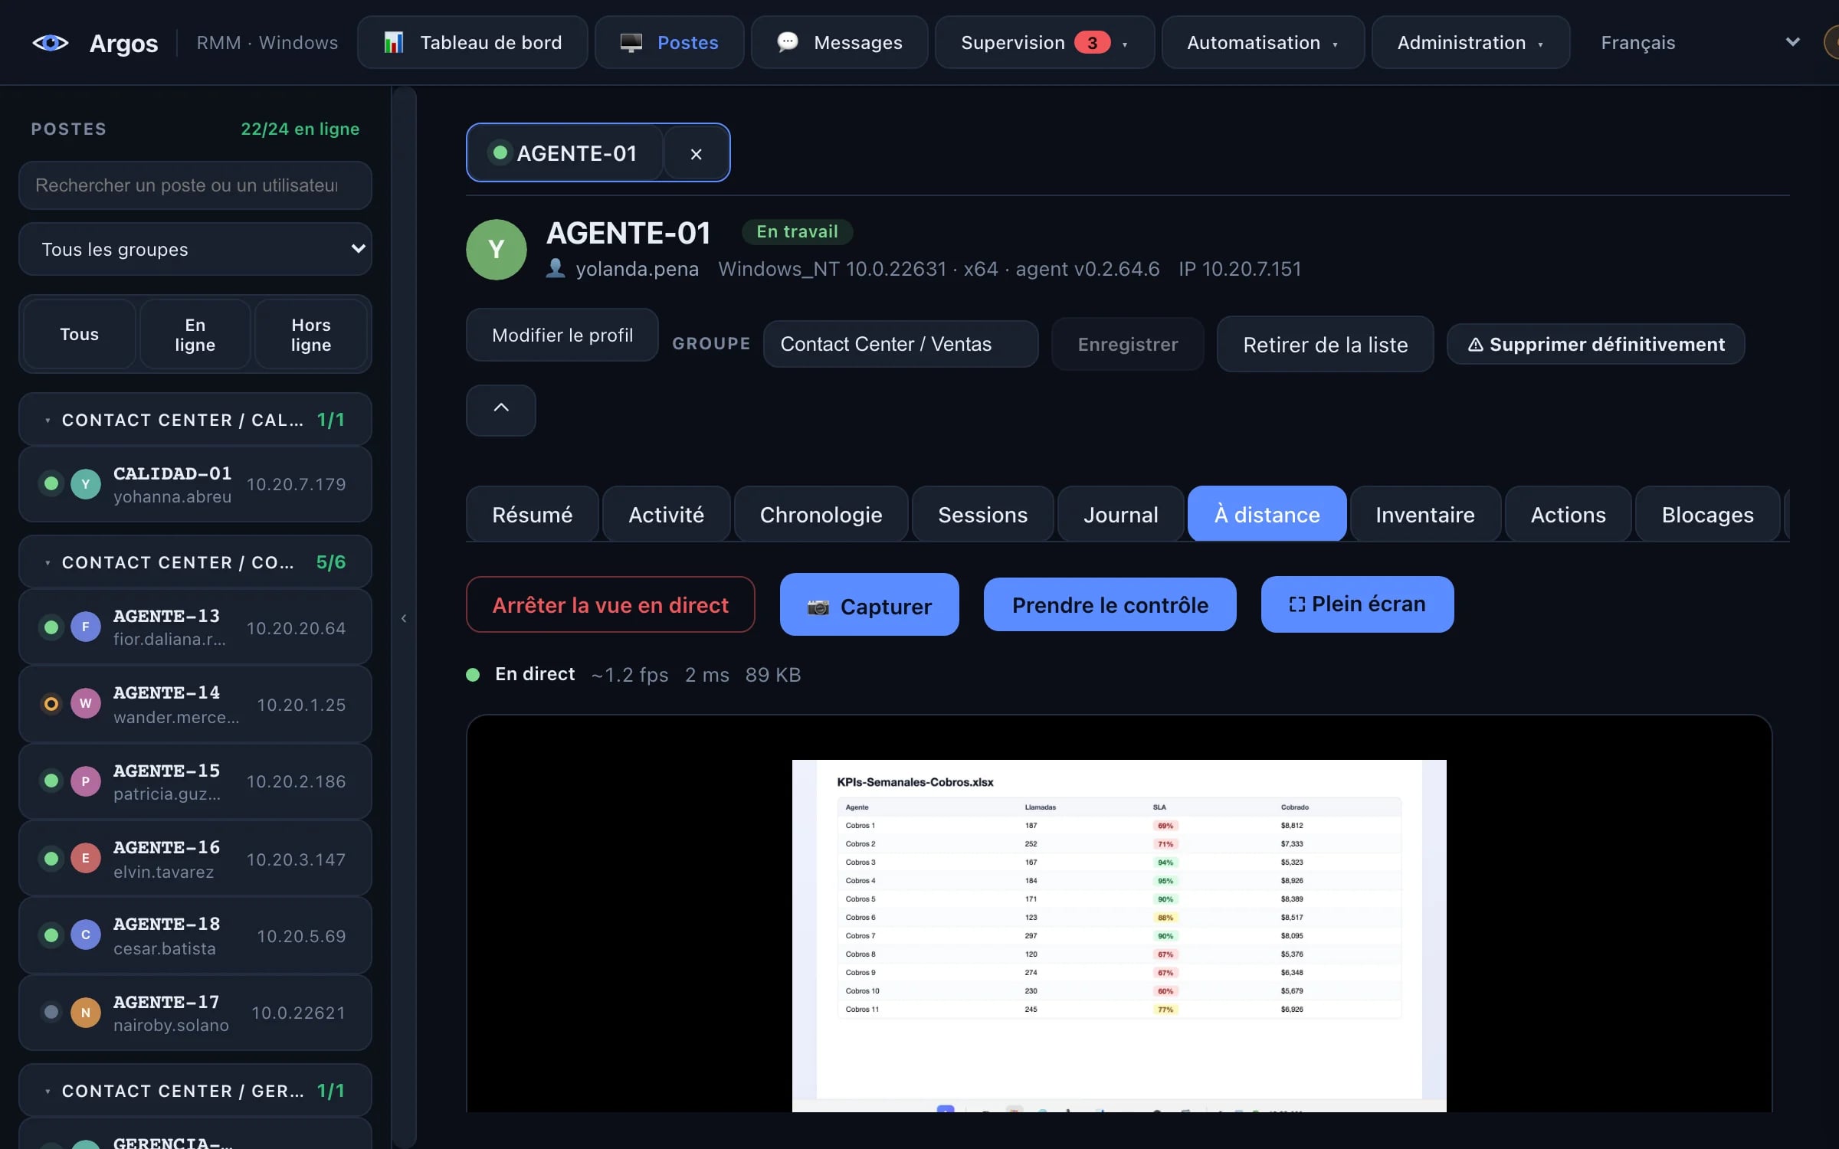Click Modifier le profil

(562, 335)
